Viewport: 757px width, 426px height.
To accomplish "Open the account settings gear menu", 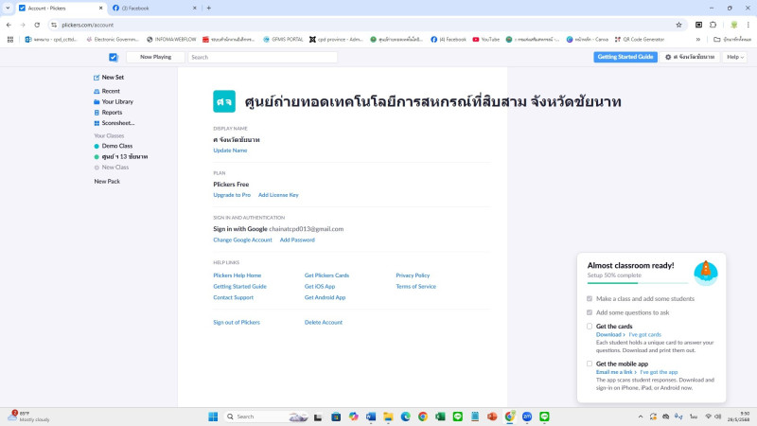I will click(690, 57).
